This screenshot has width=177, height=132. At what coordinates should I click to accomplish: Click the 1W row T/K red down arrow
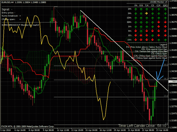pyautogui.click(x=147, y=40)
